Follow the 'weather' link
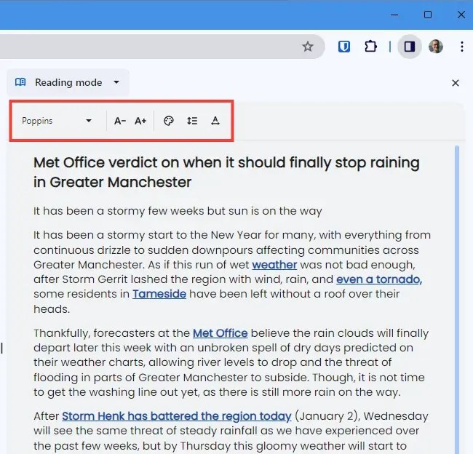This screenshot has height=454, width=473. [274, 265]
